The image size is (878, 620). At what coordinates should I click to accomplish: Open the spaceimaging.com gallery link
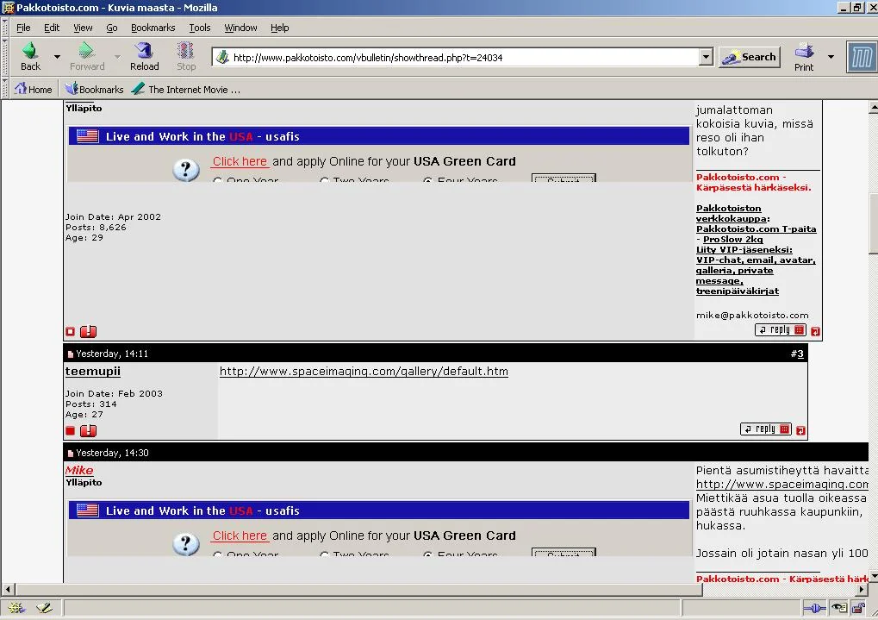pyautogui.click(x=364, y=372)
